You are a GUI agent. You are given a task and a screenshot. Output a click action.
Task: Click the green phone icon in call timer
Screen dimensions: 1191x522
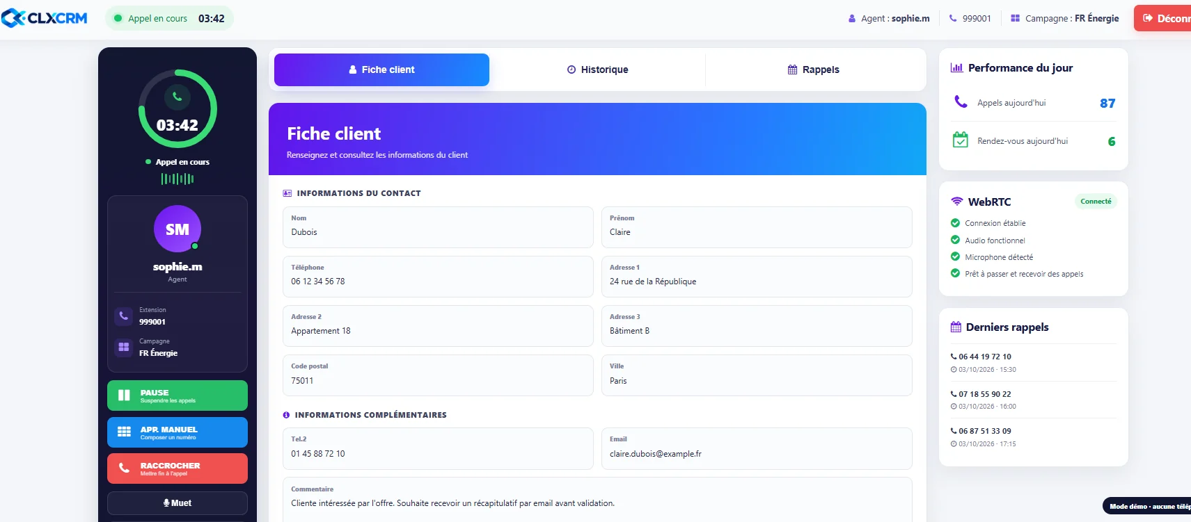178,97
